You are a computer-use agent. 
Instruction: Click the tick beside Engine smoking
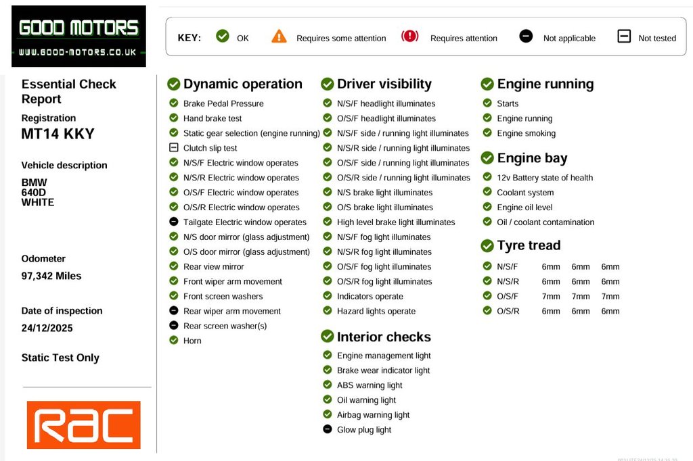click(487, 133)
